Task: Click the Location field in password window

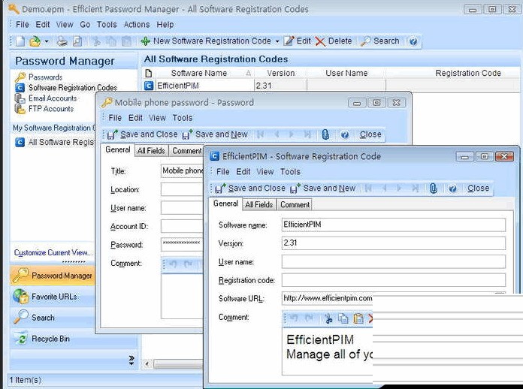Action: pyautogui.click(x=182, y=190)
